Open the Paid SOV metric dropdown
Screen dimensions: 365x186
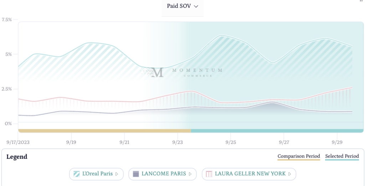tap(182, 6)
